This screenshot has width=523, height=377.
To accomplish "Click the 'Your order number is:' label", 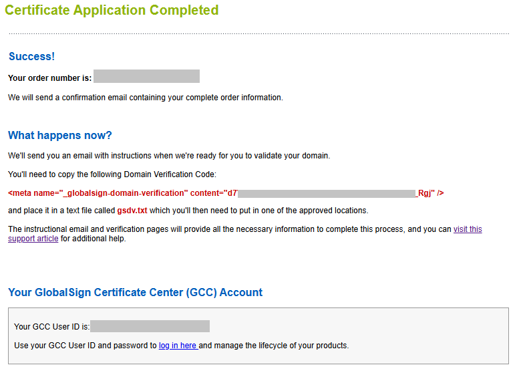I will coord(49,78).
